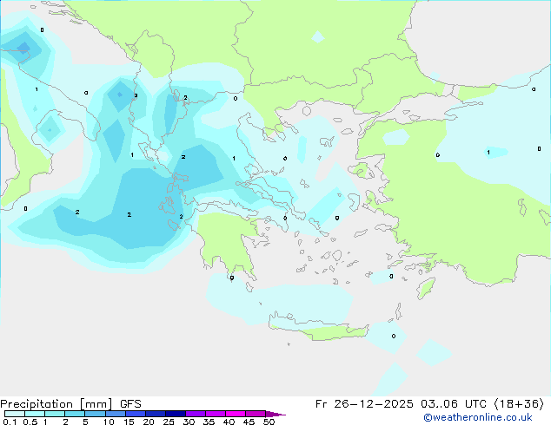Select the 2–5 mm legend color box
Image resolution: width=551 pixels, height=425 pixels.
click(75, 414)
